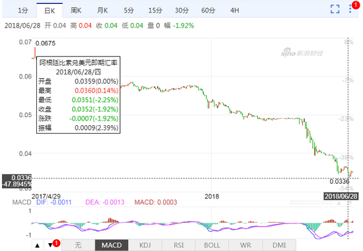Choose the 15分 interval tab
The image size is (363, 251).
tap(155, 11)
